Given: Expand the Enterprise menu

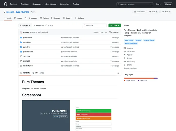Looking at the screenshot, I should (66, 4).
